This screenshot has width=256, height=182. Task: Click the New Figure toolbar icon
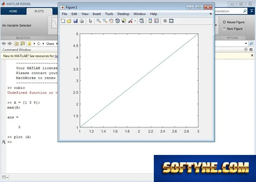click(x=63, y=21)
